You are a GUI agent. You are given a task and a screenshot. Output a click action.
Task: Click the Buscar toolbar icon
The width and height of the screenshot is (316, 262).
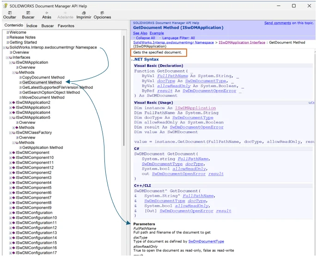28,13
